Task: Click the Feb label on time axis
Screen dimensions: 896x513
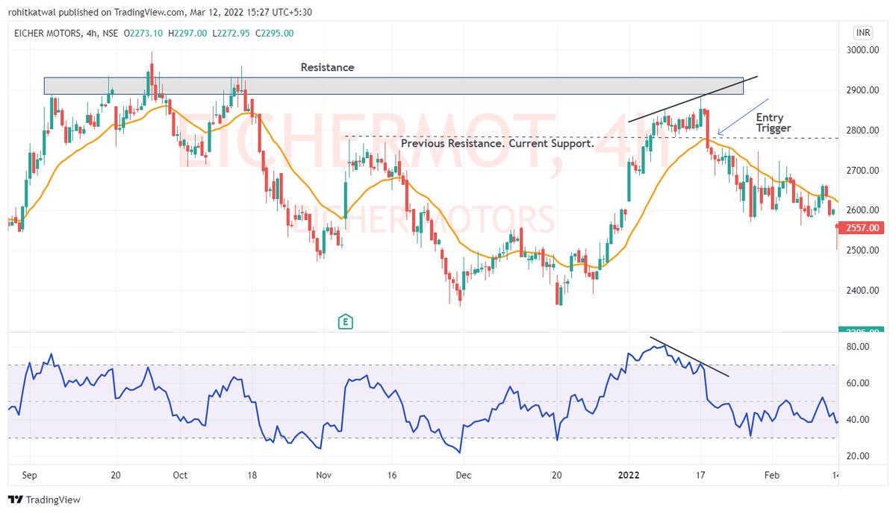Action: click(x=771, y=474)
